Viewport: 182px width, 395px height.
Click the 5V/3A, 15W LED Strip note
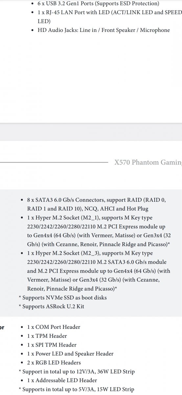pos(76,389)
